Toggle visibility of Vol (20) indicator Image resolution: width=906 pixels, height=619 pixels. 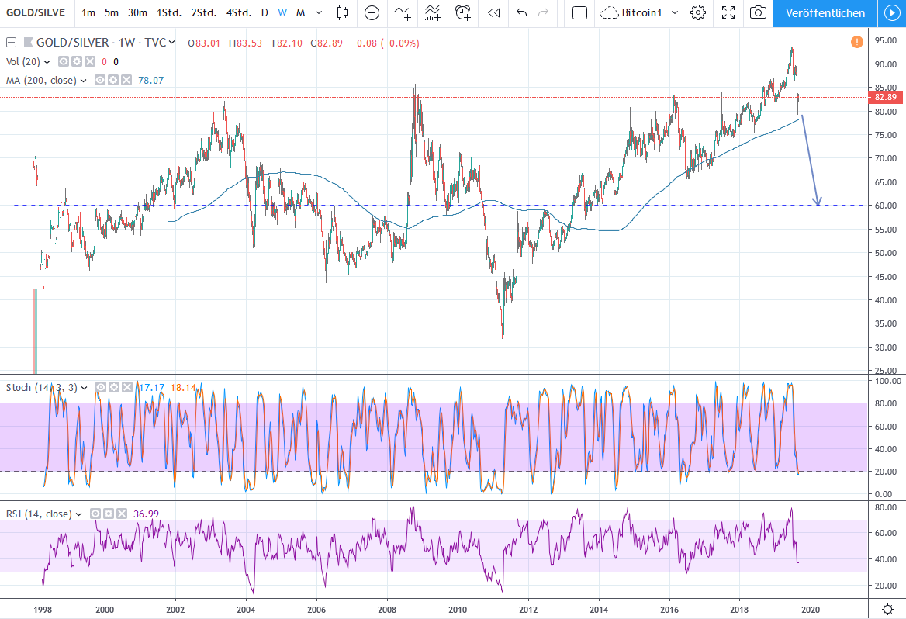(63, 61)
